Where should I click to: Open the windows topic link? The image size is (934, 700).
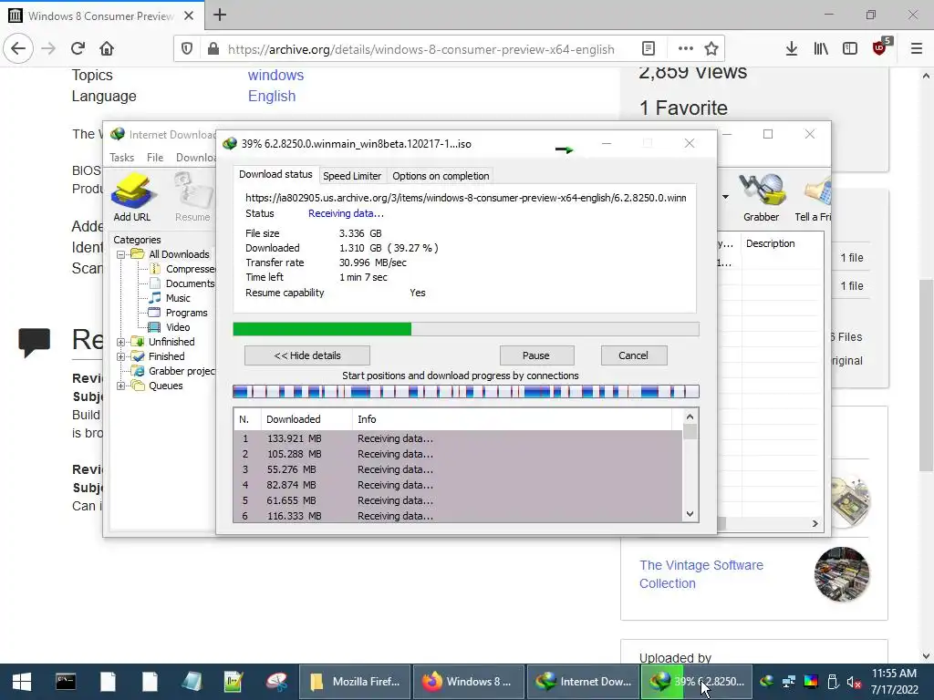tap(275, 75)
